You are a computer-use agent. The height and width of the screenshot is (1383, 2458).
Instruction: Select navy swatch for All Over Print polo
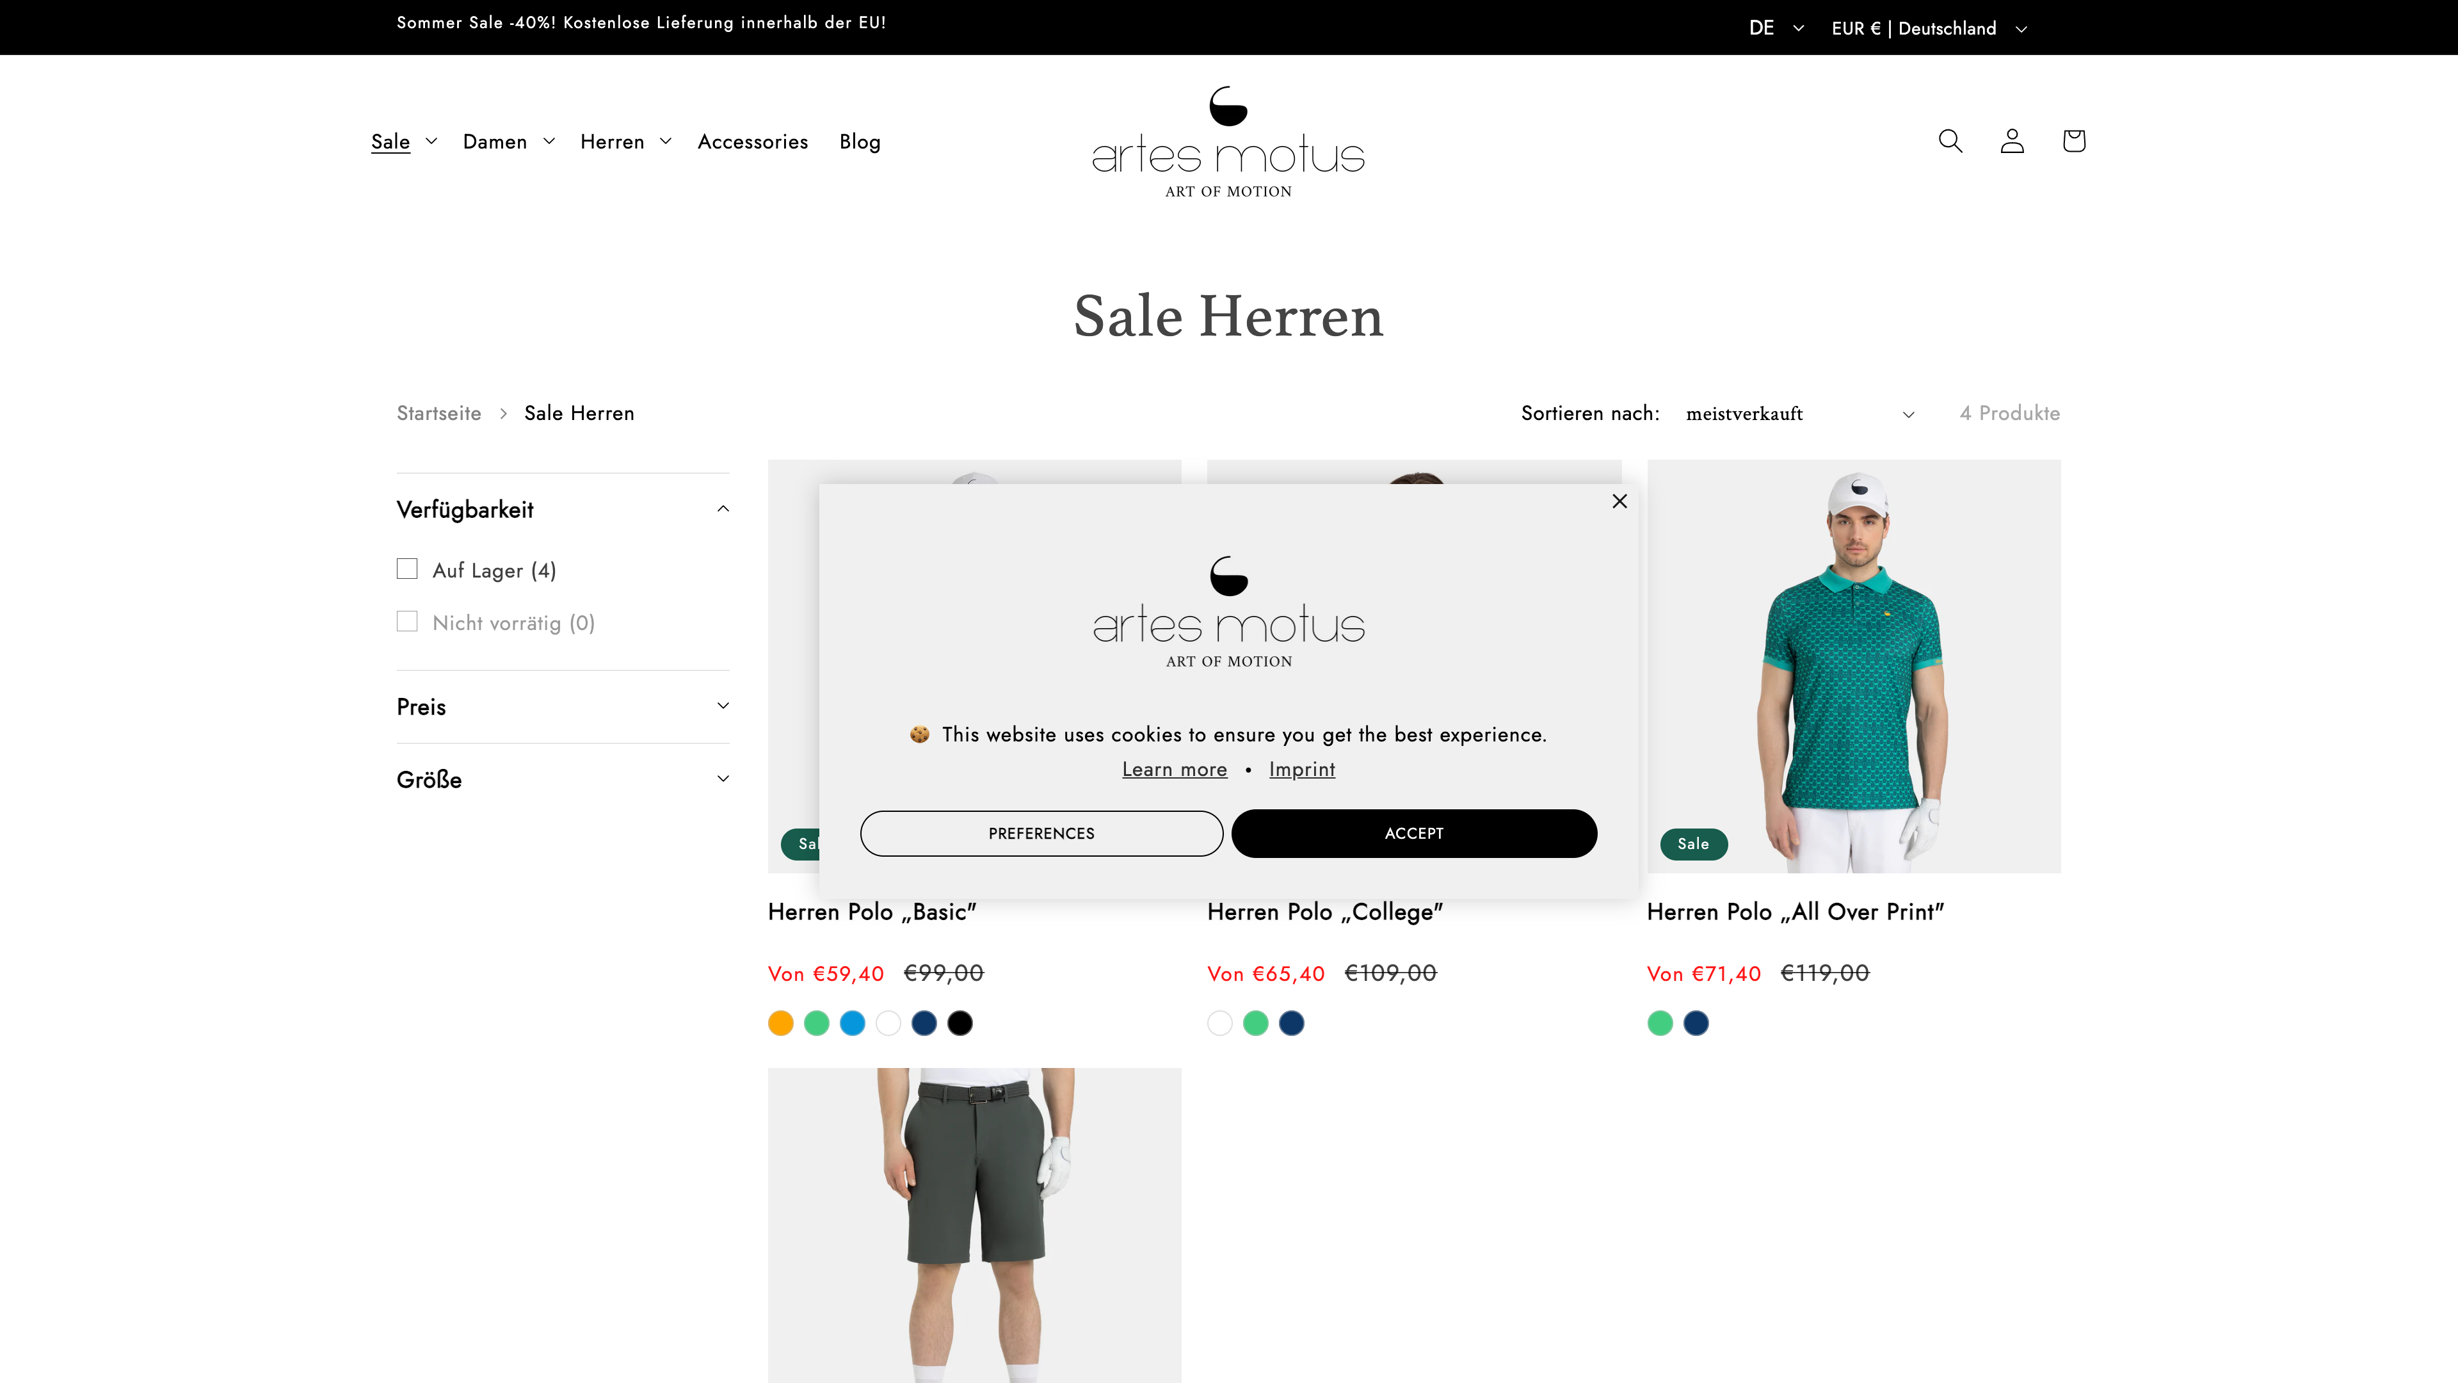[x=1696, y=1023]
